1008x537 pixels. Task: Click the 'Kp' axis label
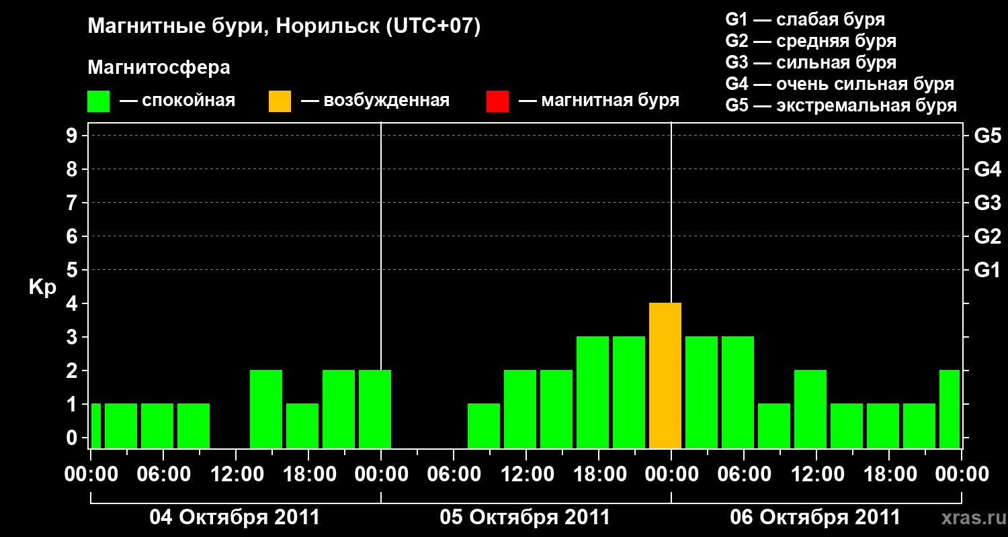pos(42,288)
